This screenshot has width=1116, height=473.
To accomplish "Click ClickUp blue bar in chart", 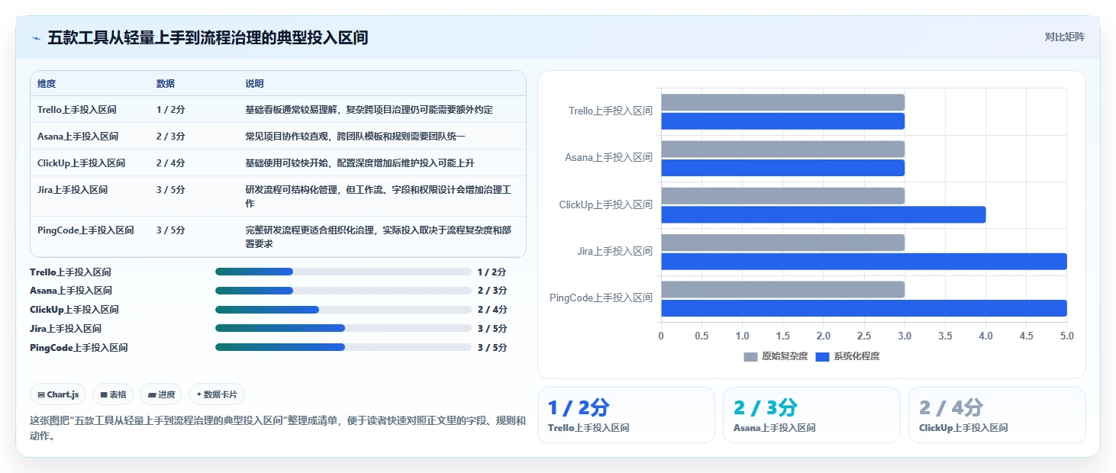I will click(823, 214).
